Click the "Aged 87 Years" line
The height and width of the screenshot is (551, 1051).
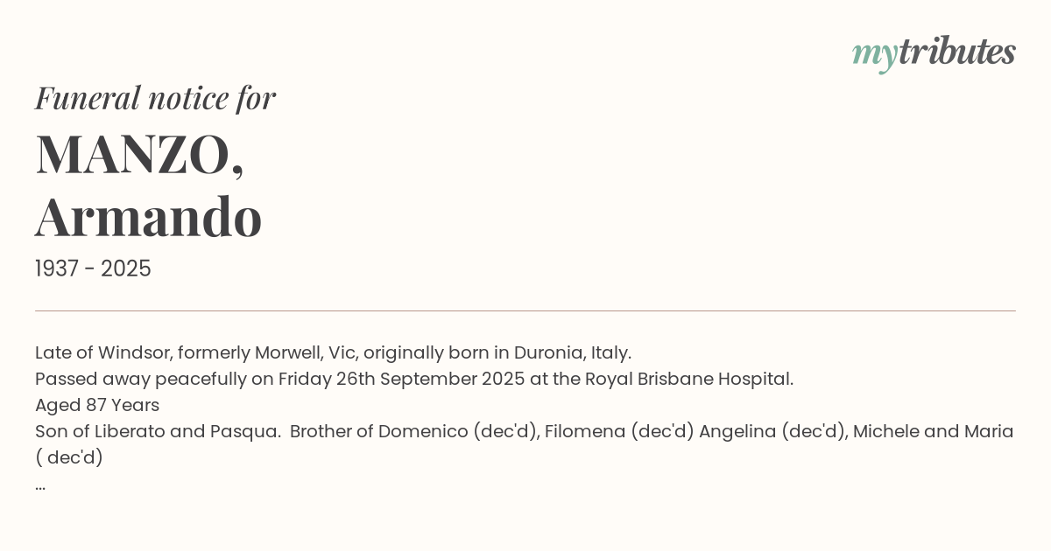97,405
